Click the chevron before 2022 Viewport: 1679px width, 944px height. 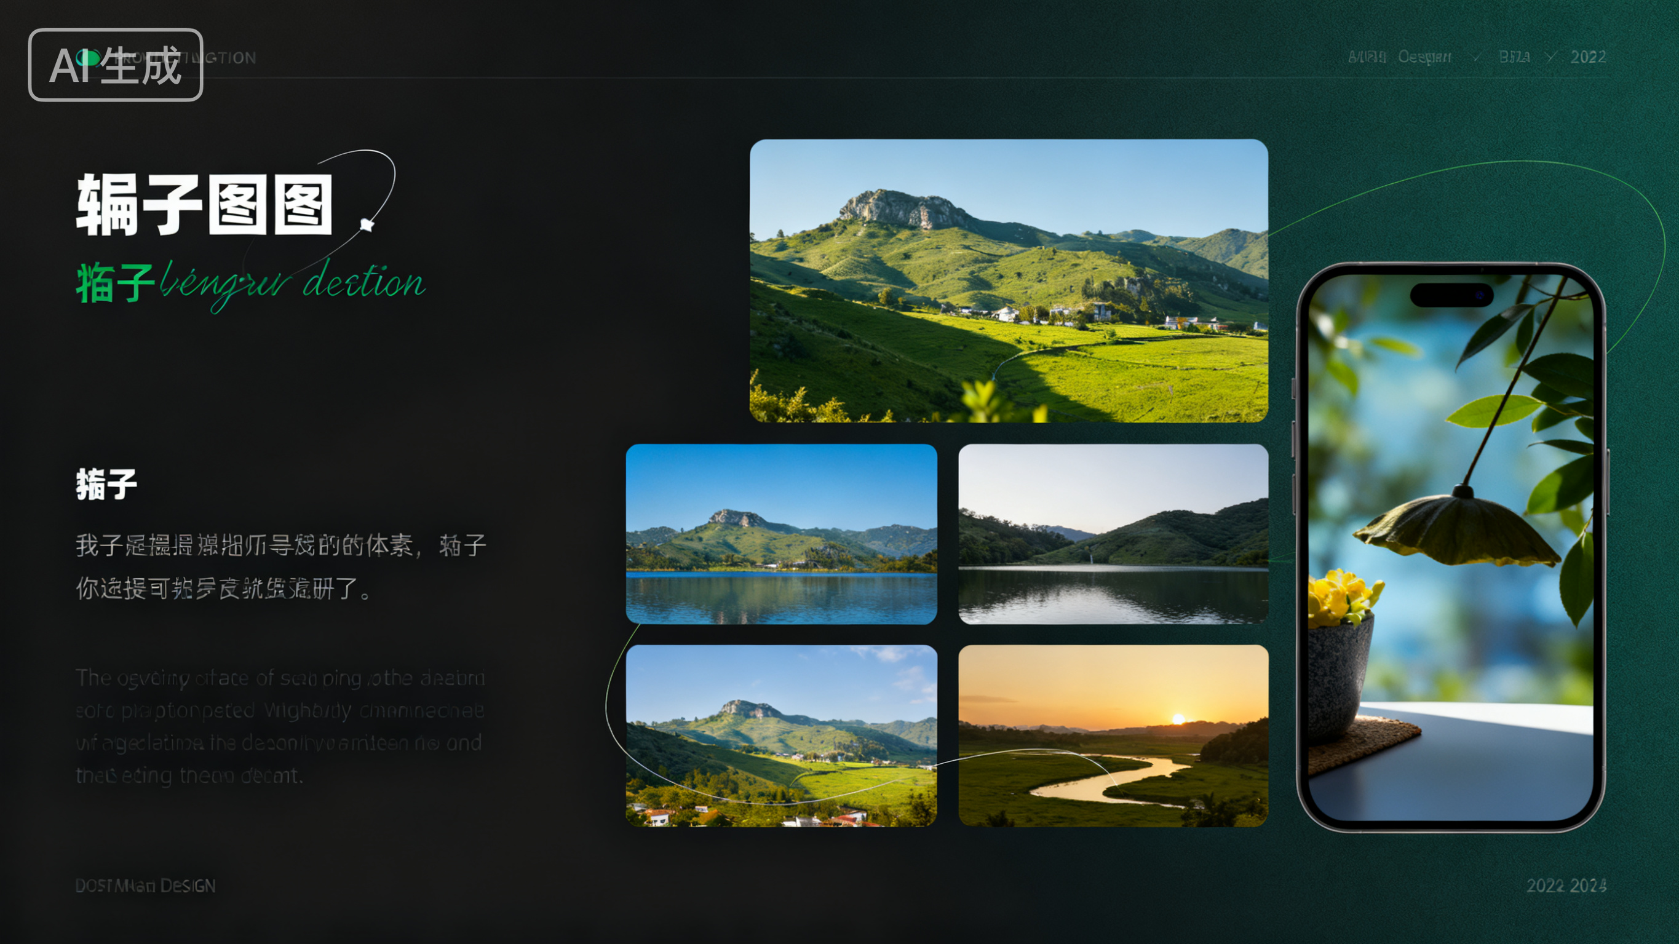point(1551,57)
